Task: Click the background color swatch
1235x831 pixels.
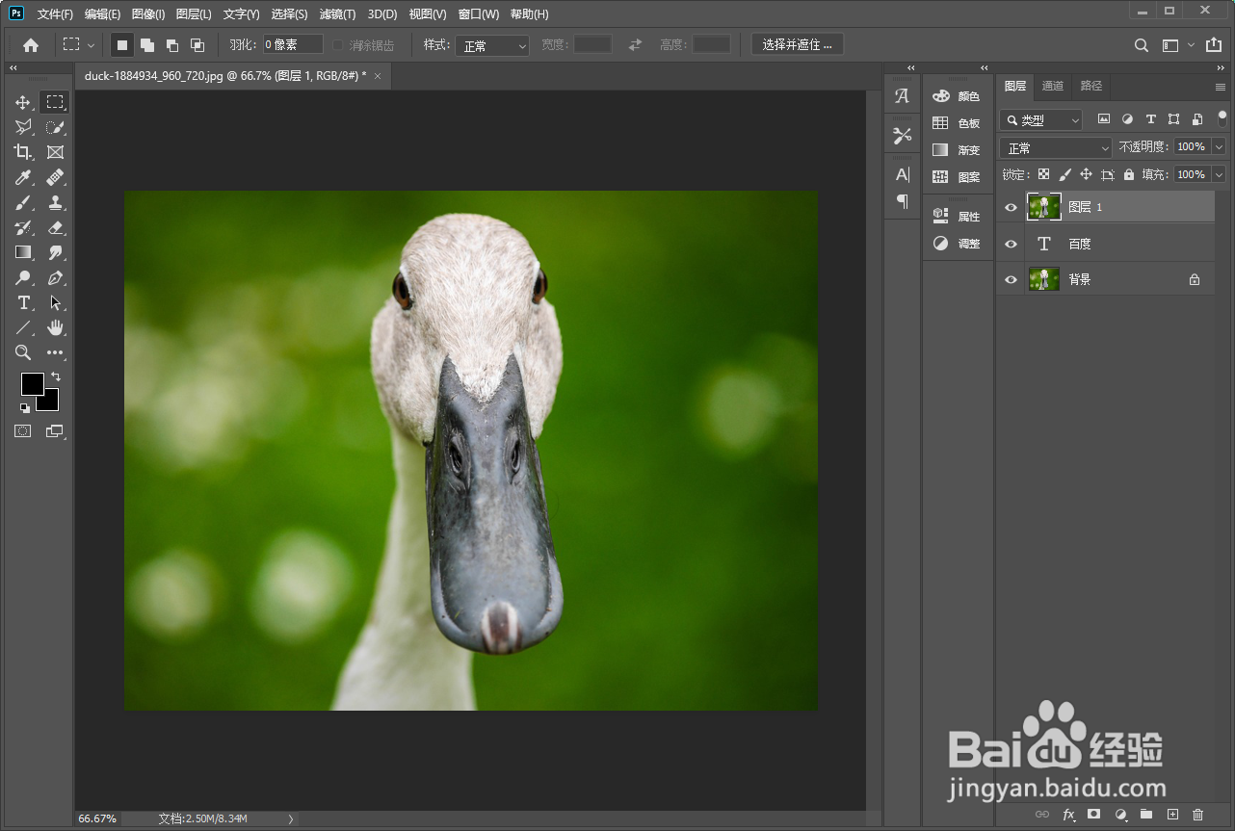Action: pos(50,403)
